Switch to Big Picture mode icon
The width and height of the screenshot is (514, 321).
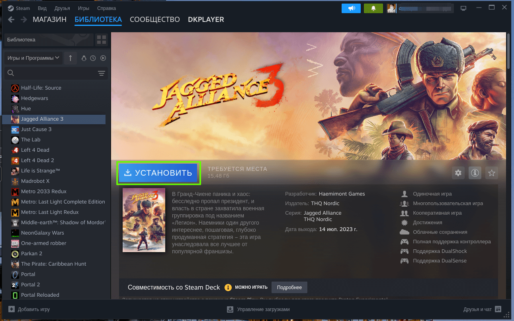(463, 8)
